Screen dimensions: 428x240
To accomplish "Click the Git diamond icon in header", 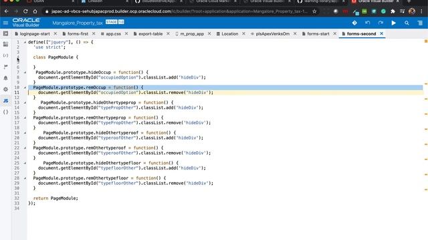I will pyautogui.click(x=354, y=23).
